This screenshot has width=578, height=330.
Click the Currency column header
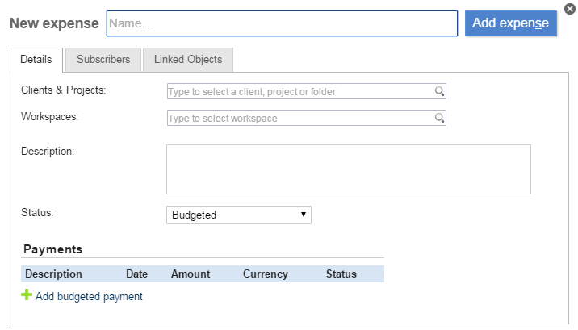(265, 274)
